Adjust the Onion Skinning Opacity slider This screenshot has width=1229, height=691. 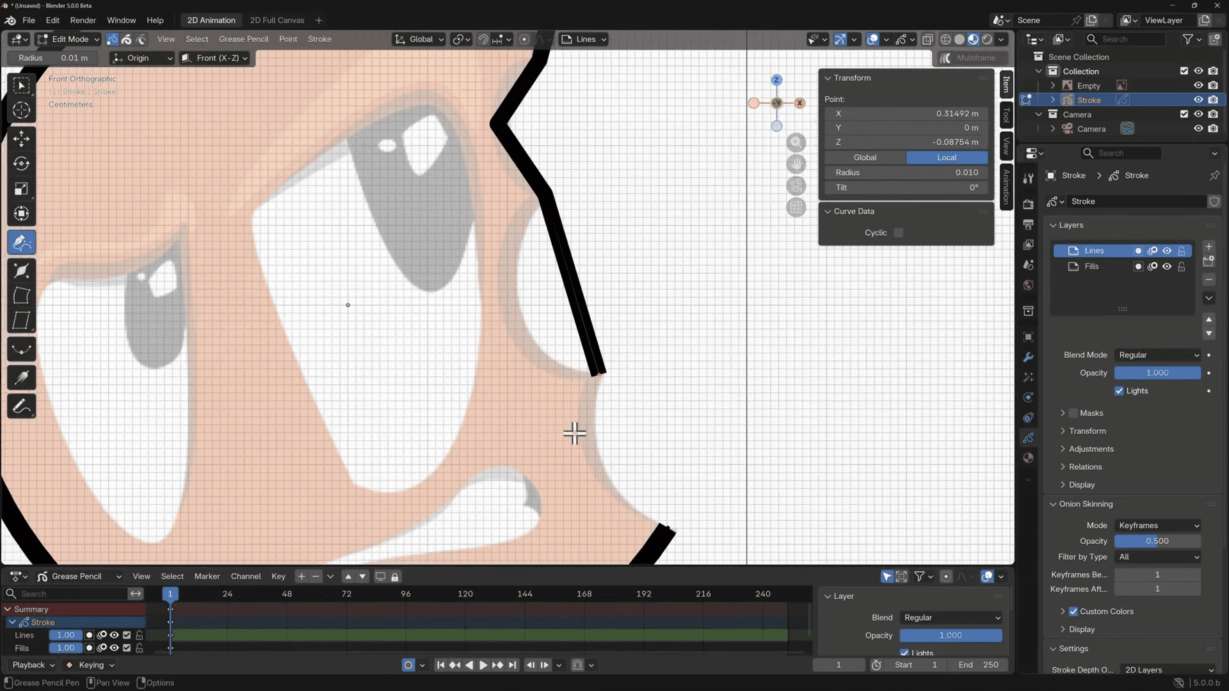coord(1157,541)
